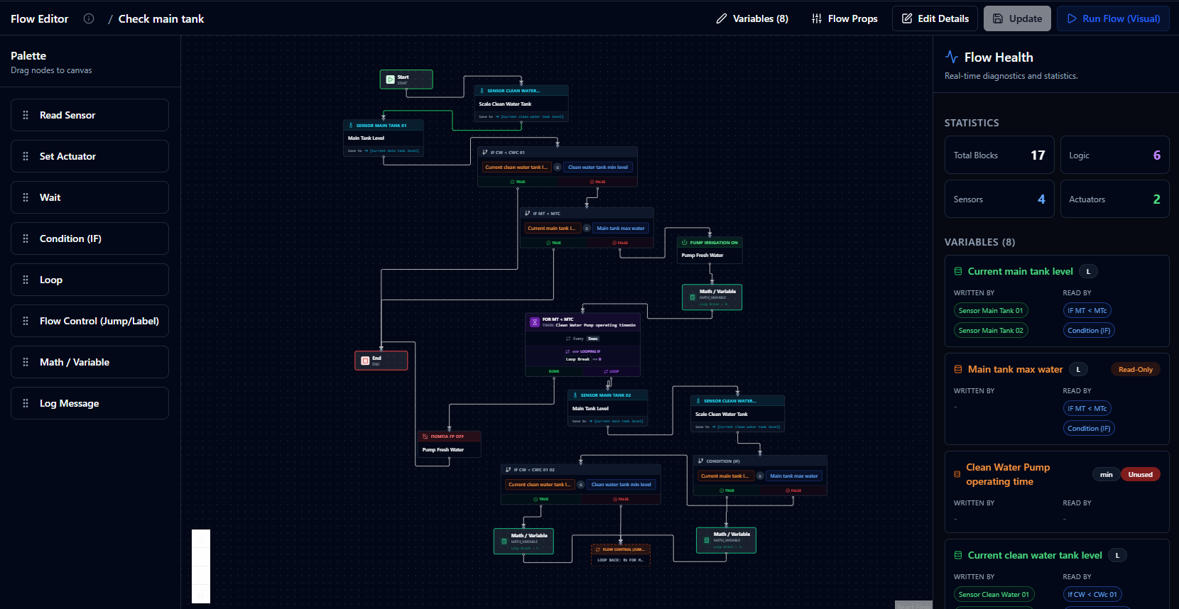The height and width of the screenshot is (609, 1179).
Task: Click the red Unused badge
Action: tap(1140, 474)
